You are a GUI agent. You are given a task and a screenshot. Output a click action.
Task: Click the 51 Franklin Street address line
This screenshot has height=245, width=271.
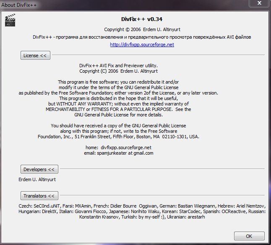[x=119, y=137]
